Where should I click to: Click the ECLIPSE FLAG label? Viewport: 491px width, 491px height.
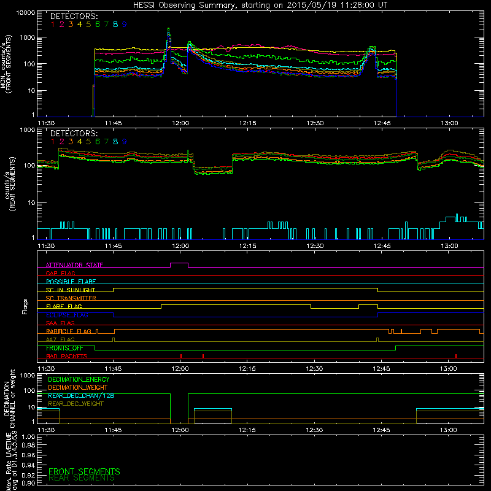(x=67, y=315)
